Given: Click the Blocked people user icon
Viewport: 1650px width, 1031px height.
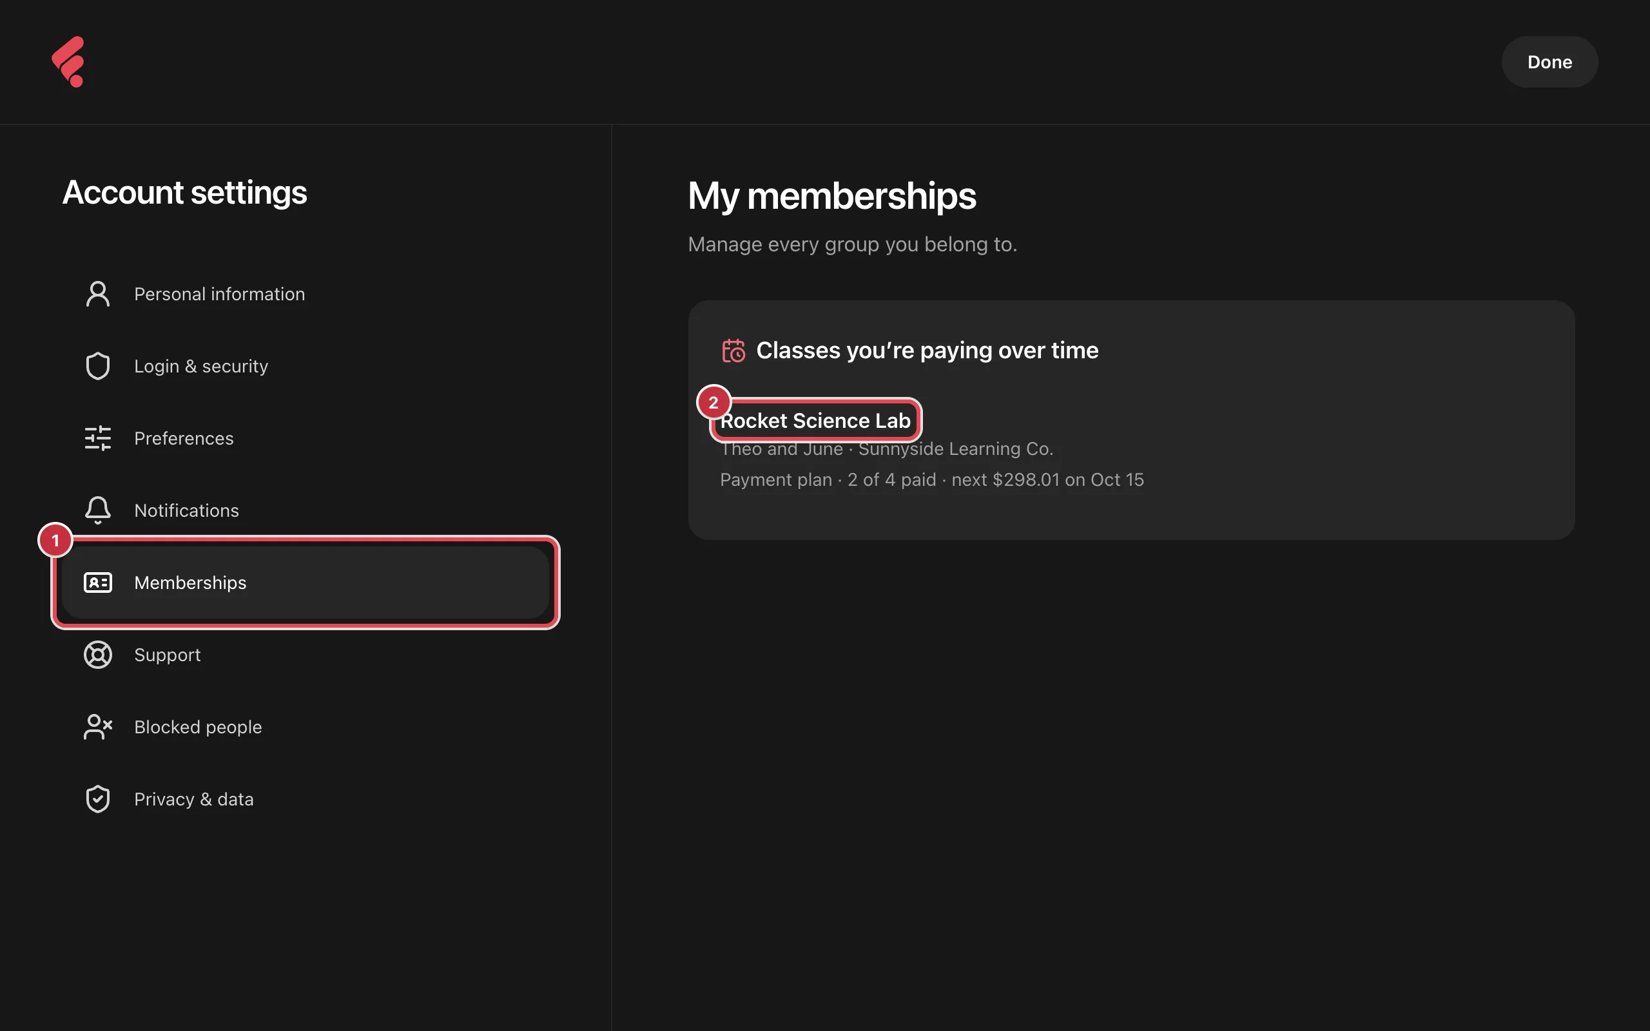Looking at the screenshot, I should pos(97,727).
